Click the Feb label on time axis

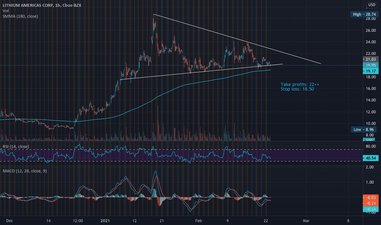pyautogui.click(x=199, y=221)
